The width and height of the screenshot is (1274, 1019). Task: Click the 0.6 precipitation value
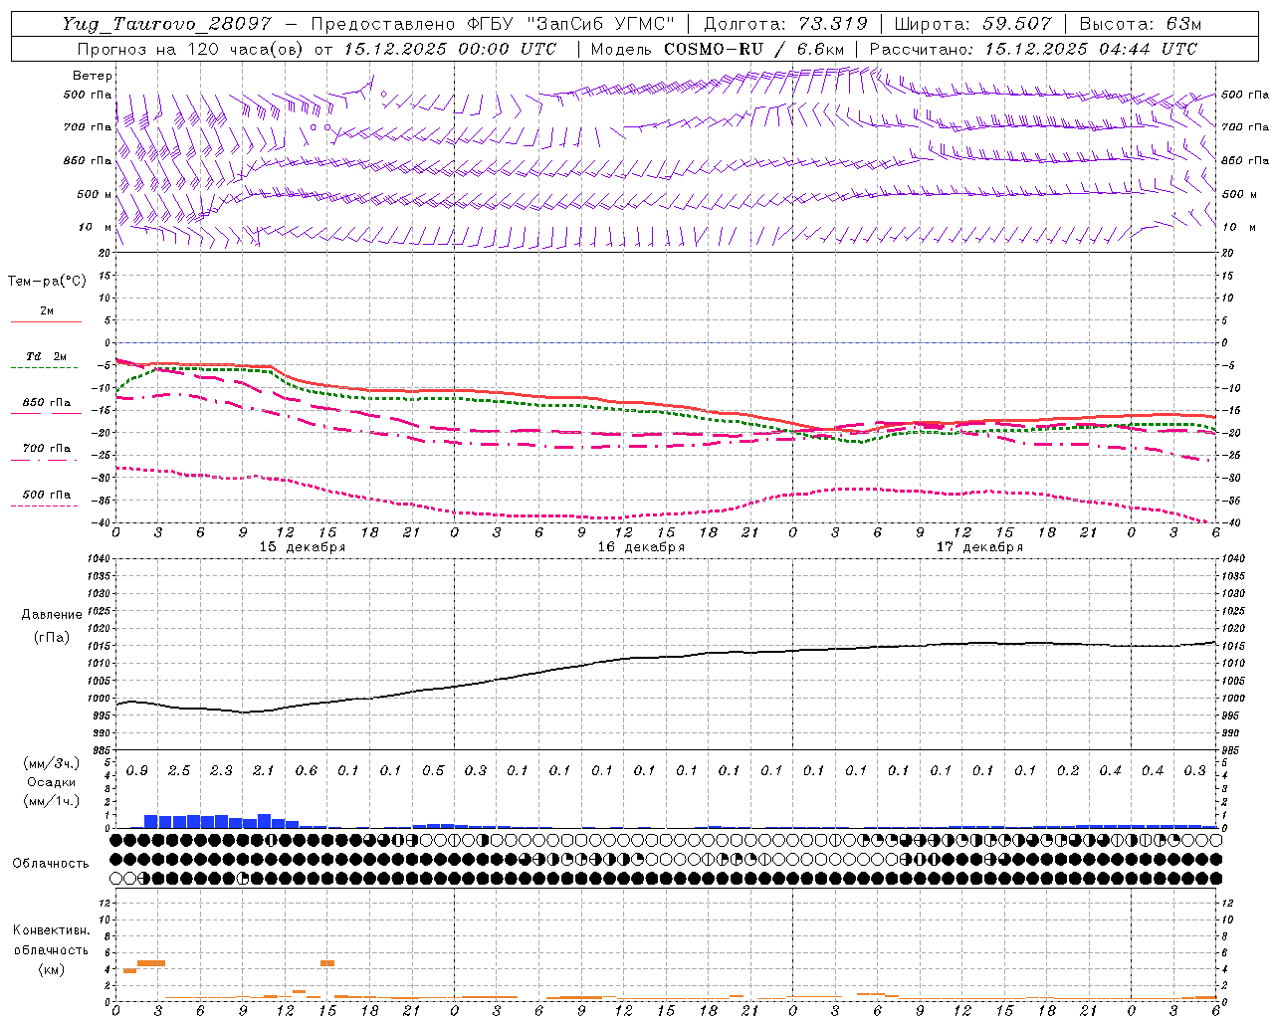point(307,771)
